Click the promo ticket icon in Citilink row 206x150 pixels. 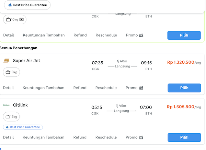pyautogui.click(x=141, y=138)
